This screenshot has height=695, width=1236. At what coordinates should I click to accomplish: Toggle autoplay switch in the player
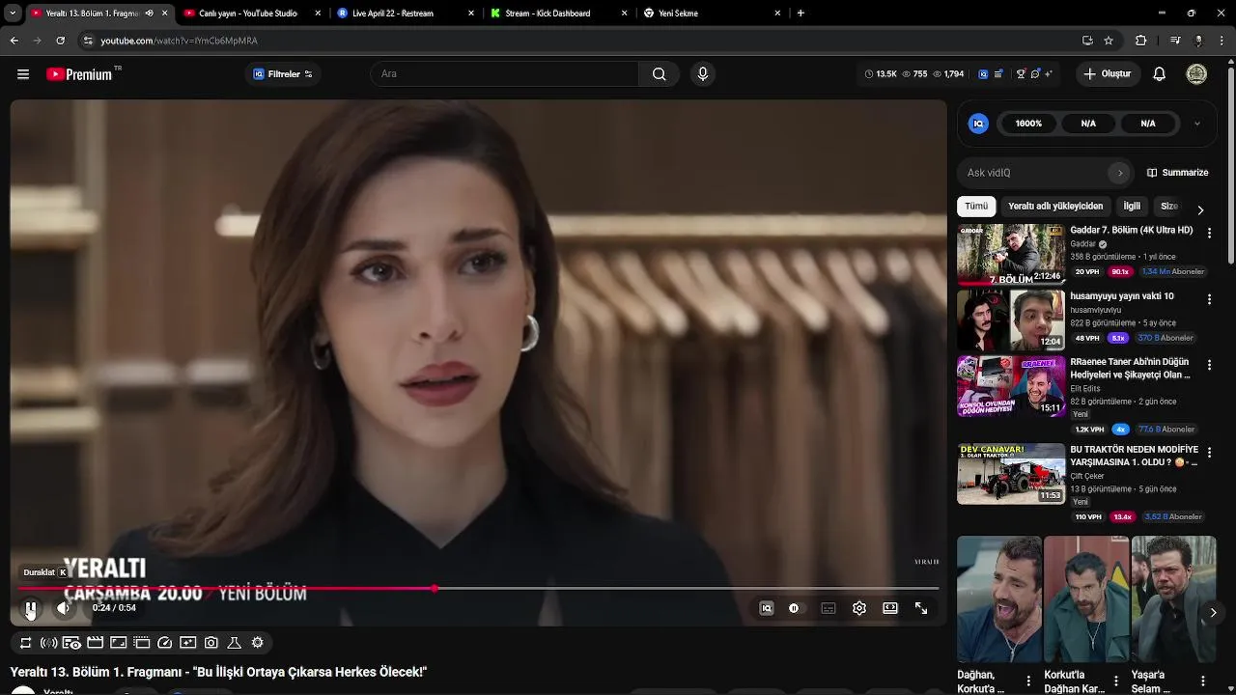(794, 608)
